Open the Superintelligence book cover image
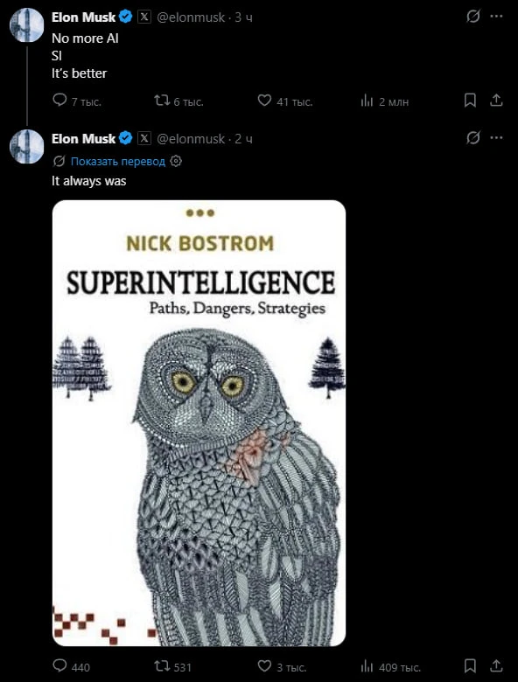The image size is (518, 682). click(x=199, y=423)
